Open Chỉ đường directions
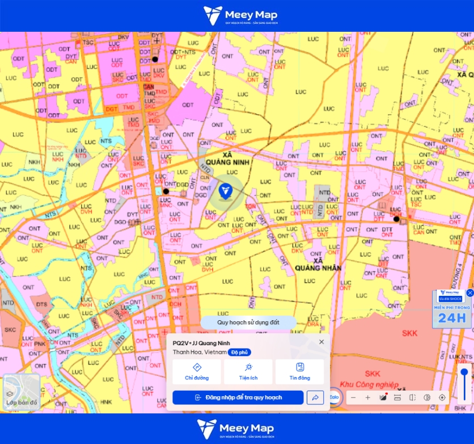The image size is (474, 444). pos(197,372)
